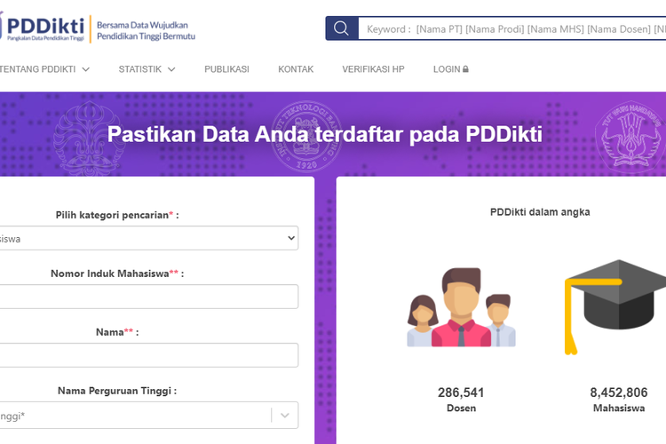Open the KONTAK menu item
The width and height of the screenshot is (666, 444).
tap(296, 69)
